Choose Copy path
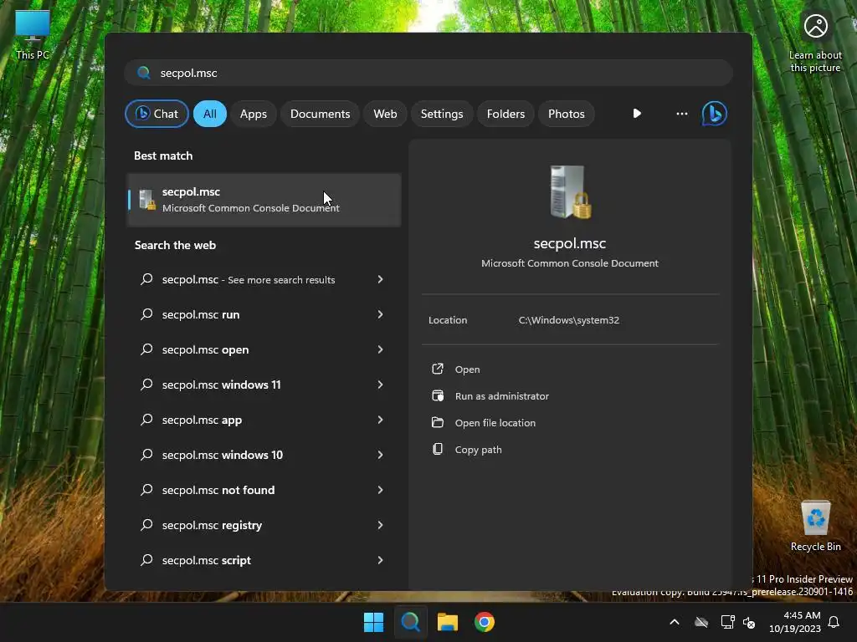 pos(478,450)
